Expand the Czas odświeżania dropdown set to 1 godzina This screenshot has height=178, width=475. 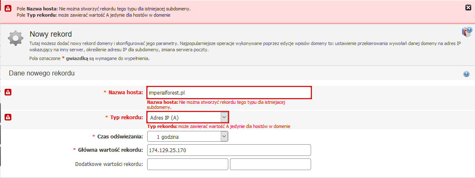click(187, 137)
